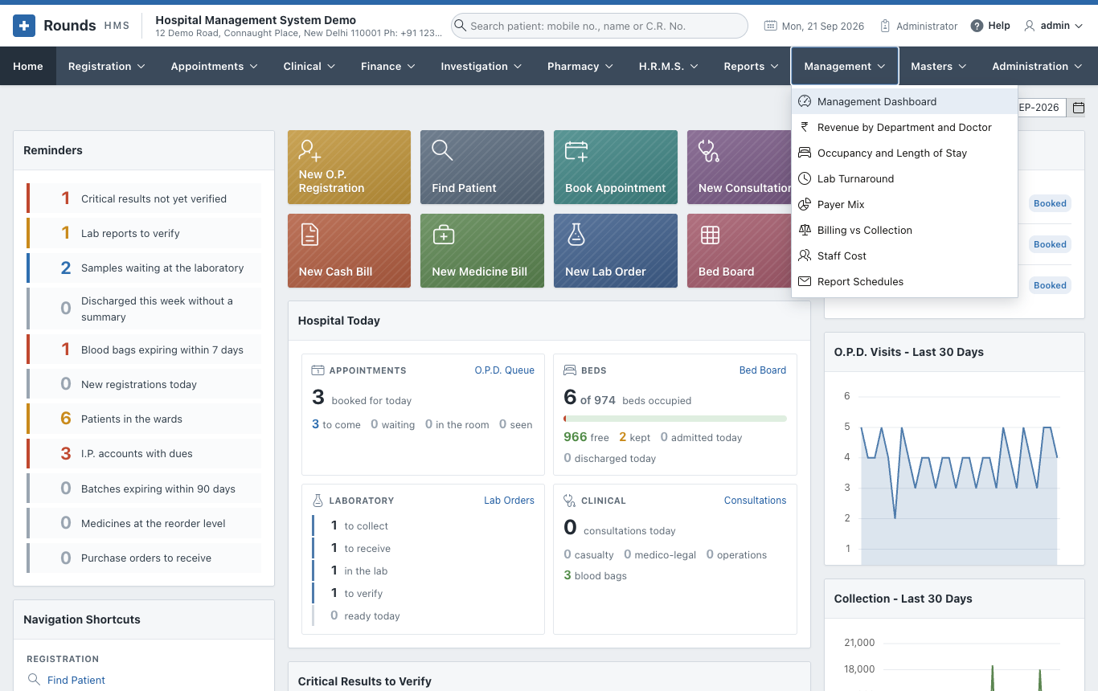The height and width of the screenshot is (691, 1098).
Task: Expand the admin user dropdown
Action: pyautogui.click(x=1053, y=26)
